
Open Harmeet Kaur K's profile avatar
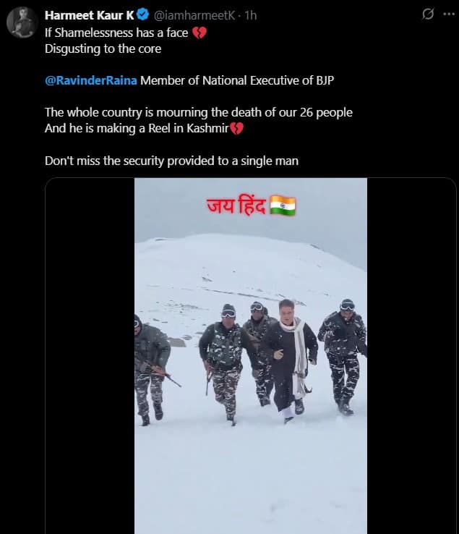(22, 22)
